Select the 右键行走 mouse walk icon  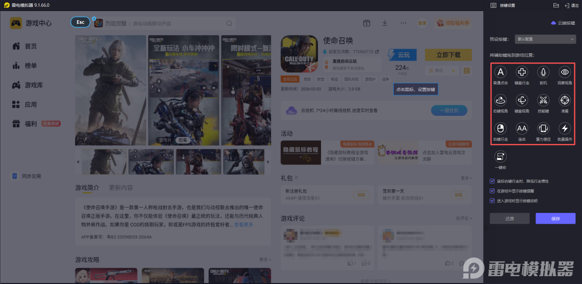pyautogui.click(x=501, y=128)
